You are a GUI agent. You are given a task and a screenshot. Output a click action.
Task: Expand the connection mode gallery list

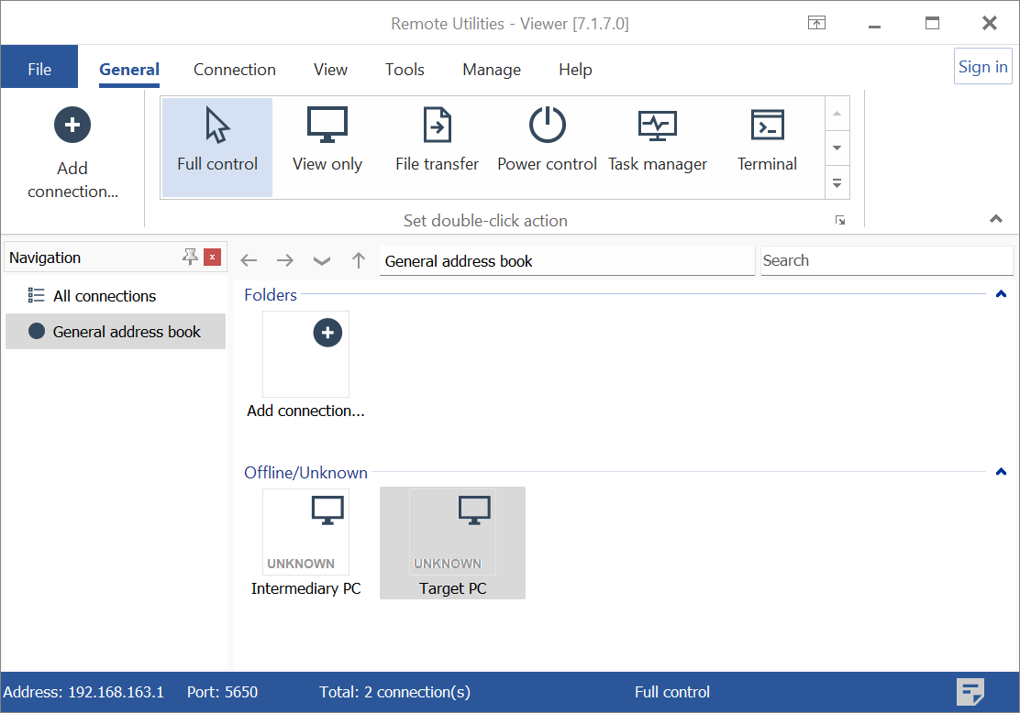836,182
